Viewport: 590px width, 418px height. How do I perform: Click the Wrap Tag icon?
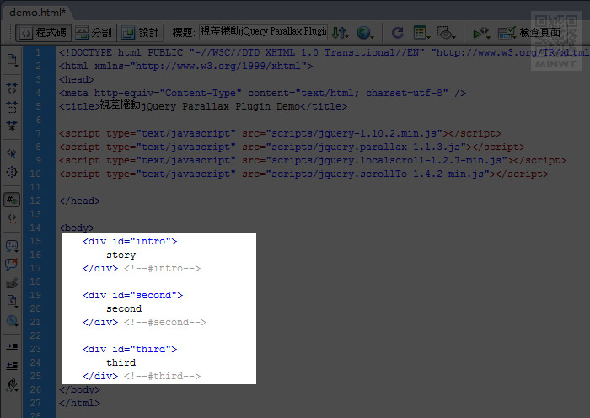point(12,283)
